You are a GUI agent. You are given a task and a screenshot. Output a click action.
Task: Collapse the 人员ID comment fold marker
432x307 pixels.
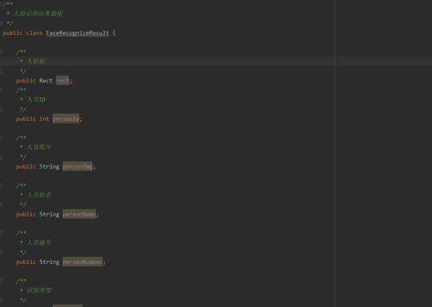(1, 90)
